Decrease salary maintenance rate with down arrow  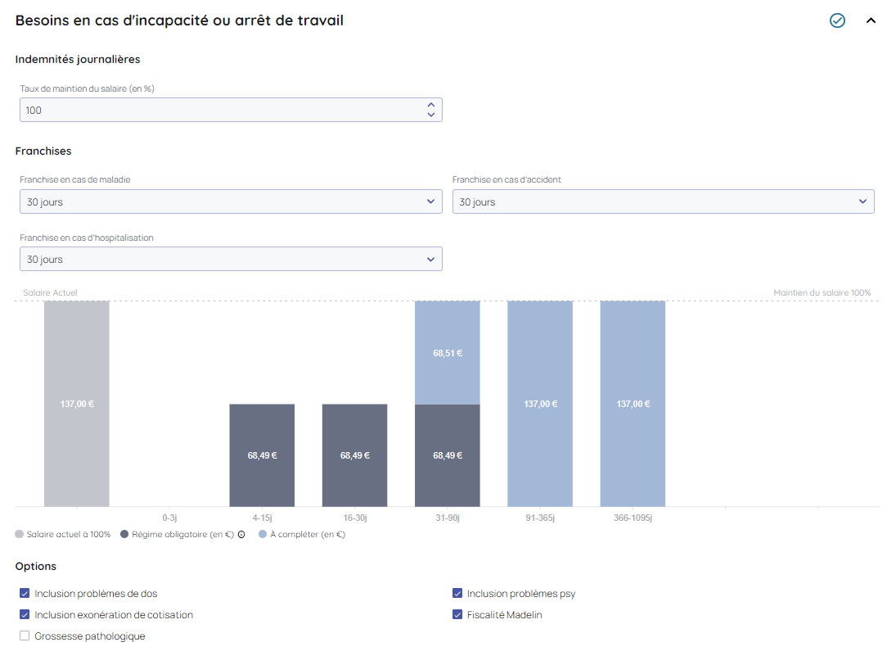431,115
